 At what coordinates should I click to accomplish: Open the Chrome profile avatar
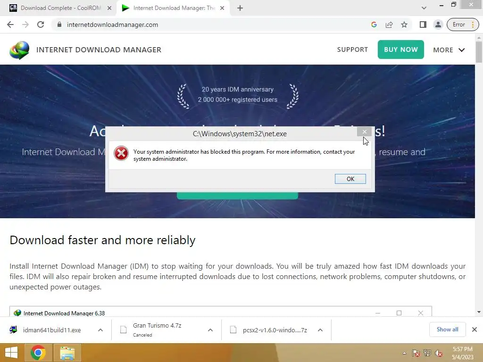coord(438,25)
